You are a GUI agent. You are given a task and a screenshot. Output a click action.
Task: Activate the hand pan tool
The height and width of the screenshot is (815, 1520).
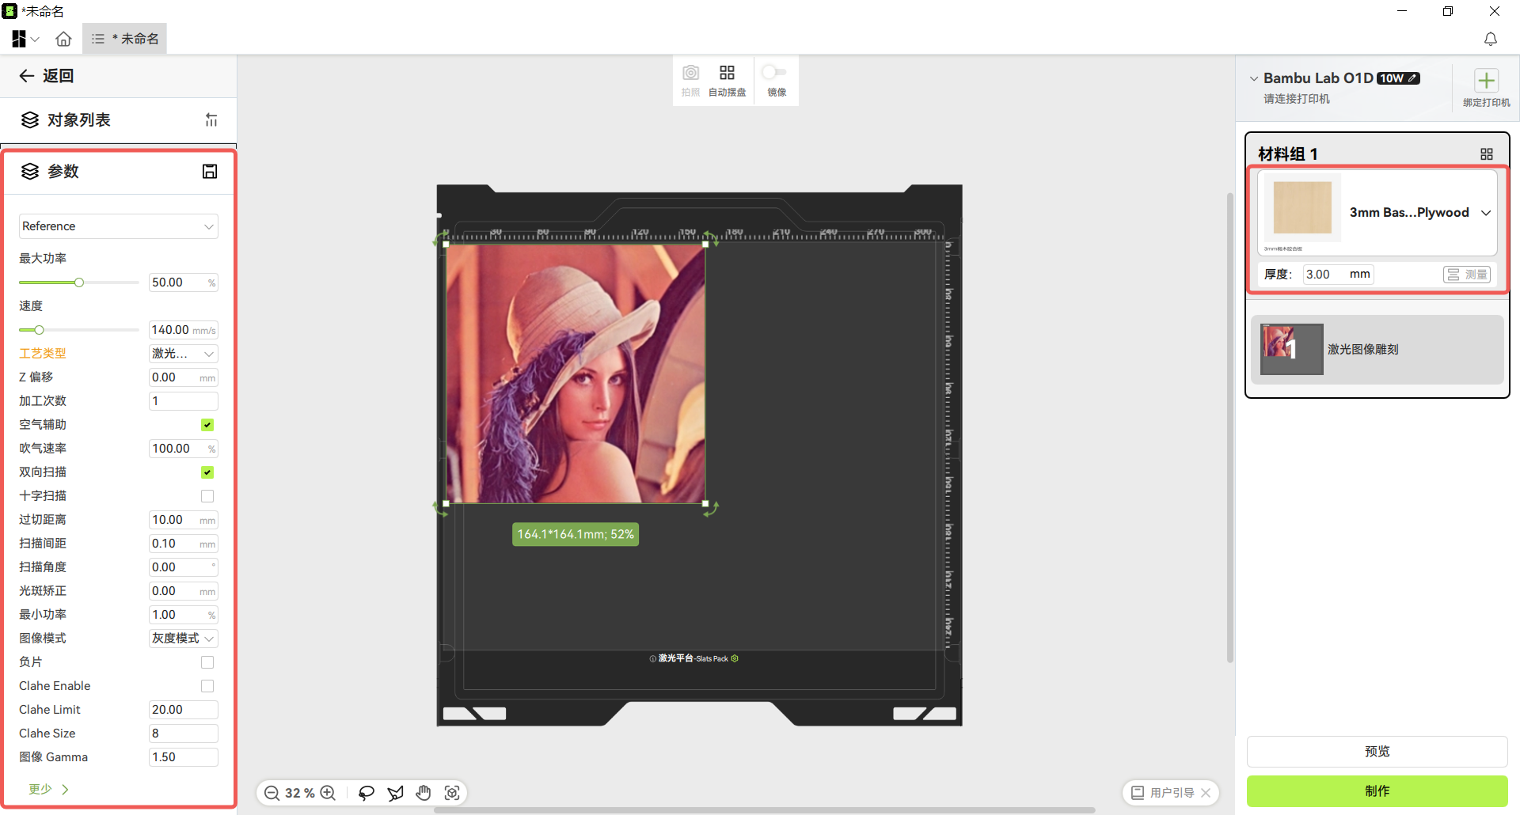pos(424,793)
